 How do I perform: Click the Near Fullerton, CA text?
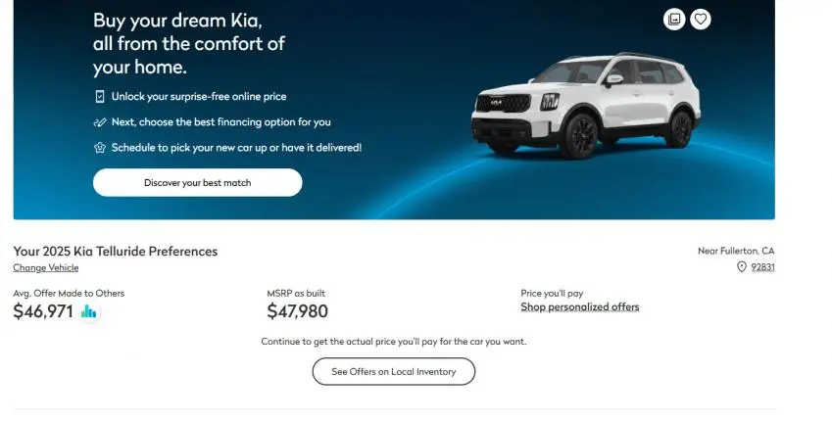point(736,251)
